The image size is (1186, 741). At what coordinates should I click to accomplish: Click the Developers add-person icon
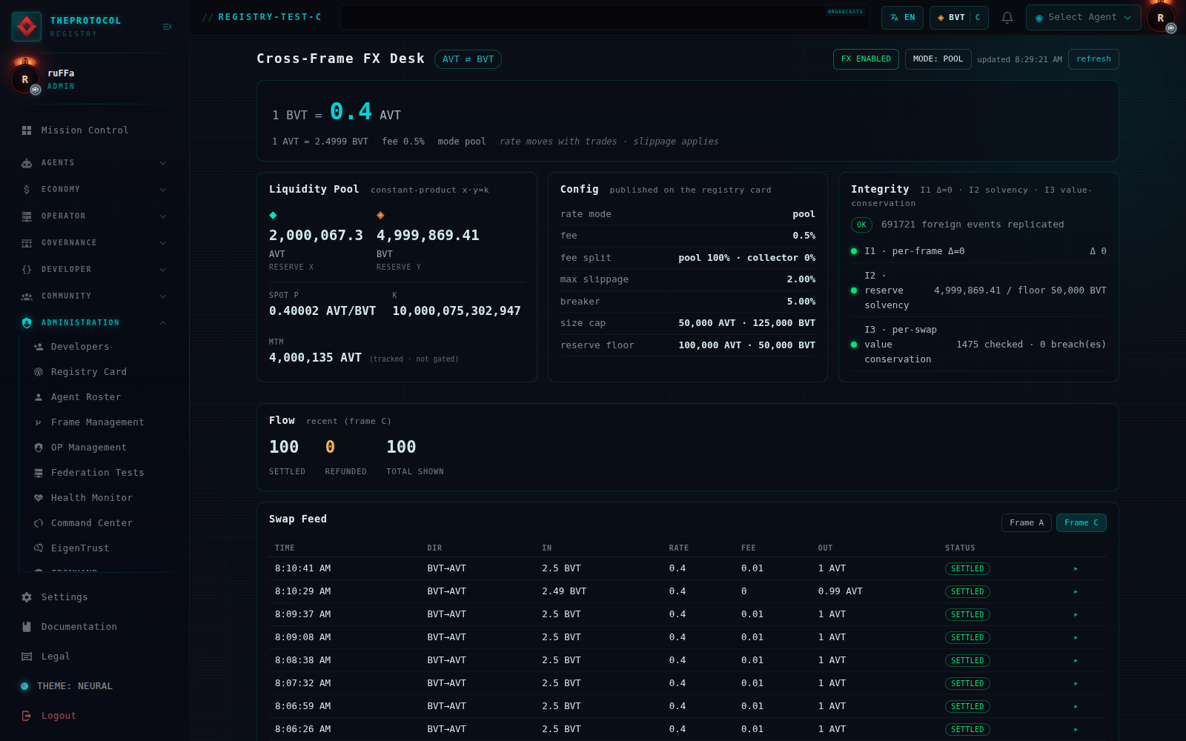click(x=39, y=347)
